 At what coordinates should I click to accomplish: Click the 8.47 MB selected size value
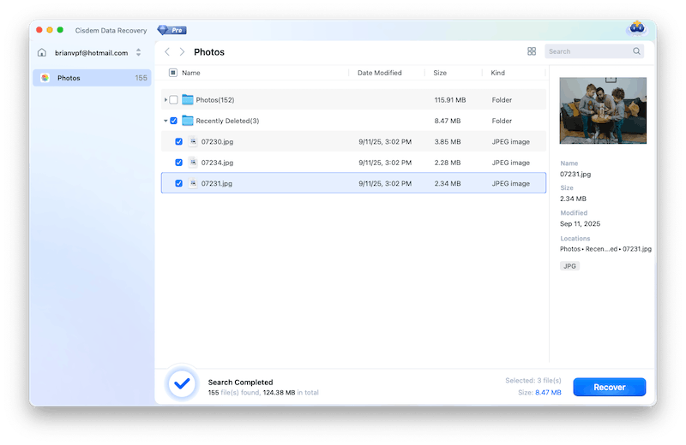[548, 393]
